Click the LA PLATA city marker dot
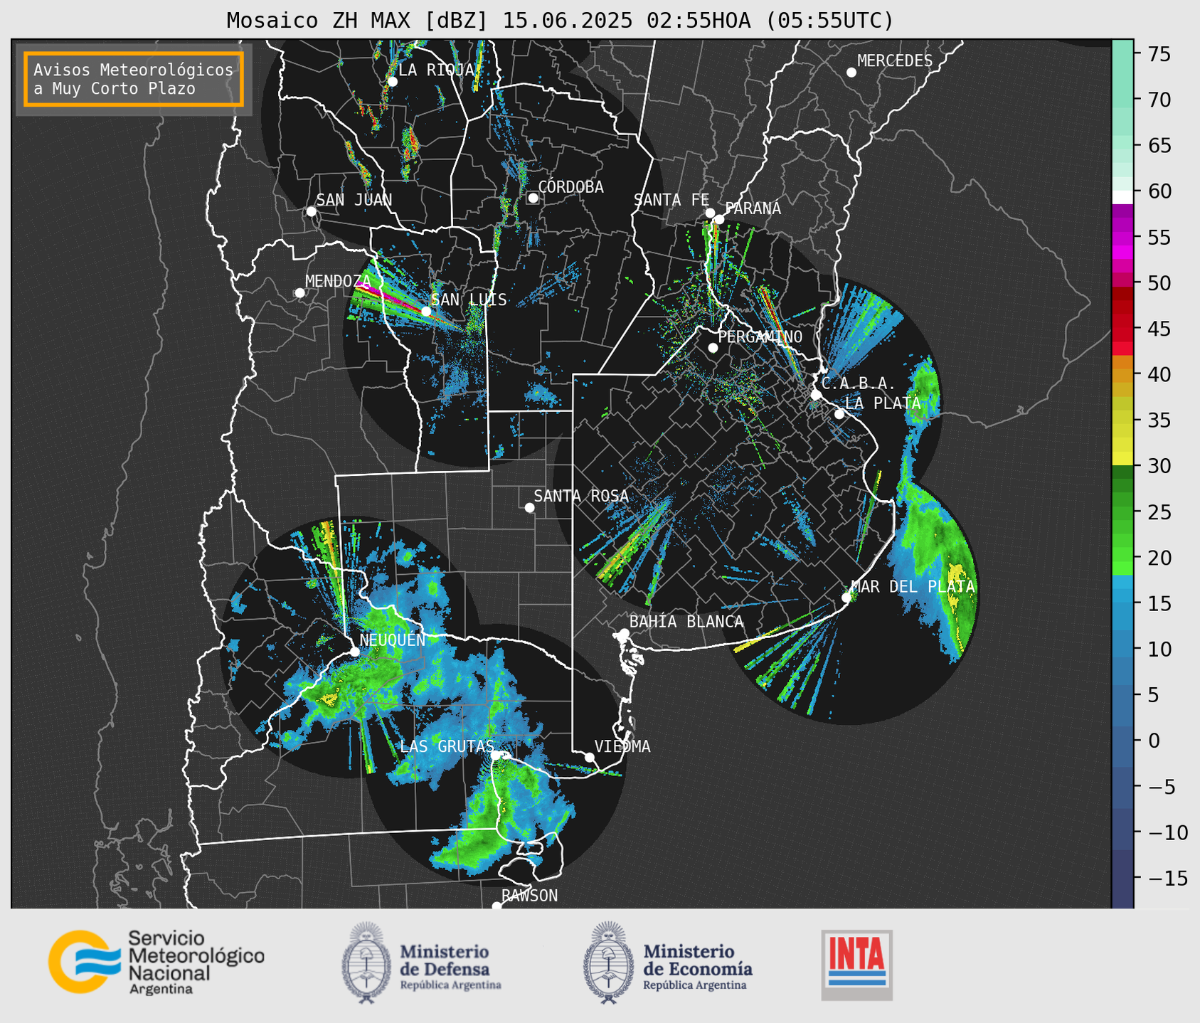Screen dimensions: 1200x1023 click(x=839, y=414)
